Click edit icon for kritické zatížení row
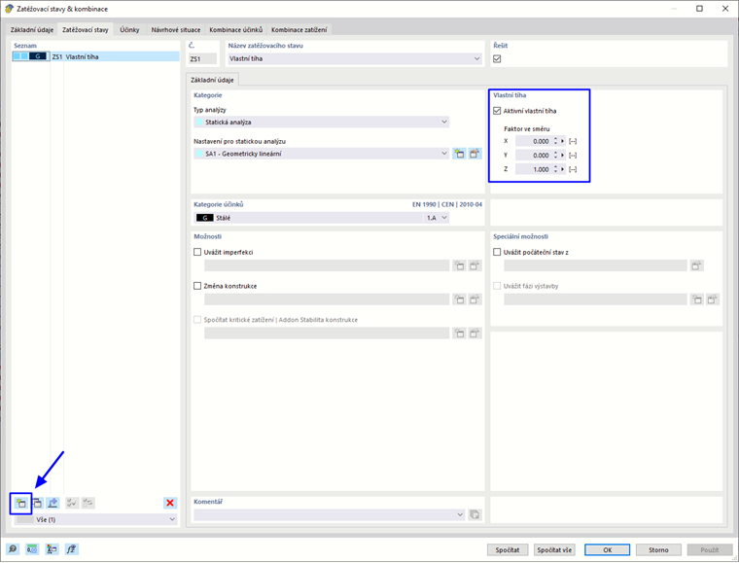The height and width of the screenshot is (563, 739). (x=475, y=334)
